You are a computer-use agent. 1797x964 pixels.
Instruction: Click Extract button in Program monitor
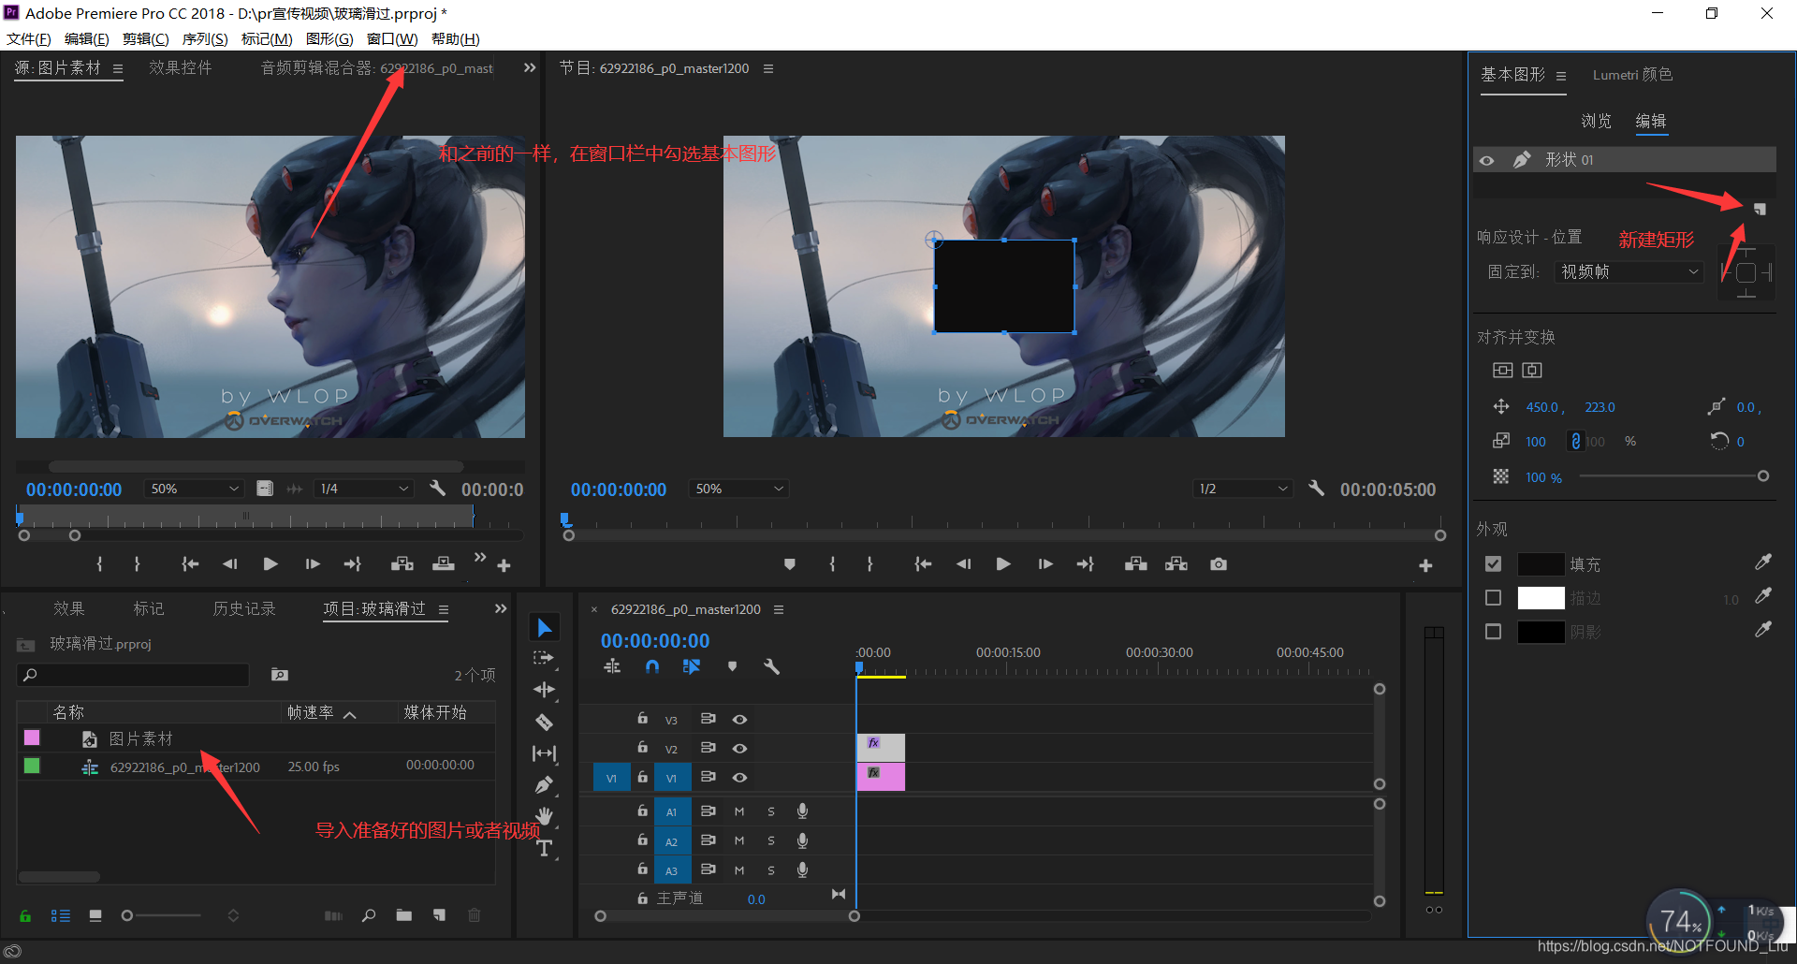pyautogui.click(x=1176, y=564)
